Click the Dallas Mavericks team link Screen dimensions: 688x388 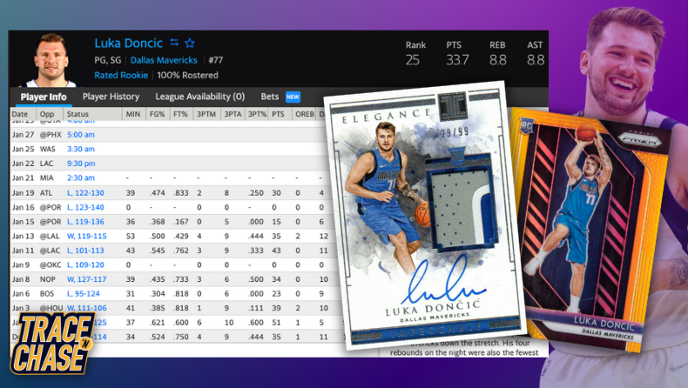[x=165, y=60]
